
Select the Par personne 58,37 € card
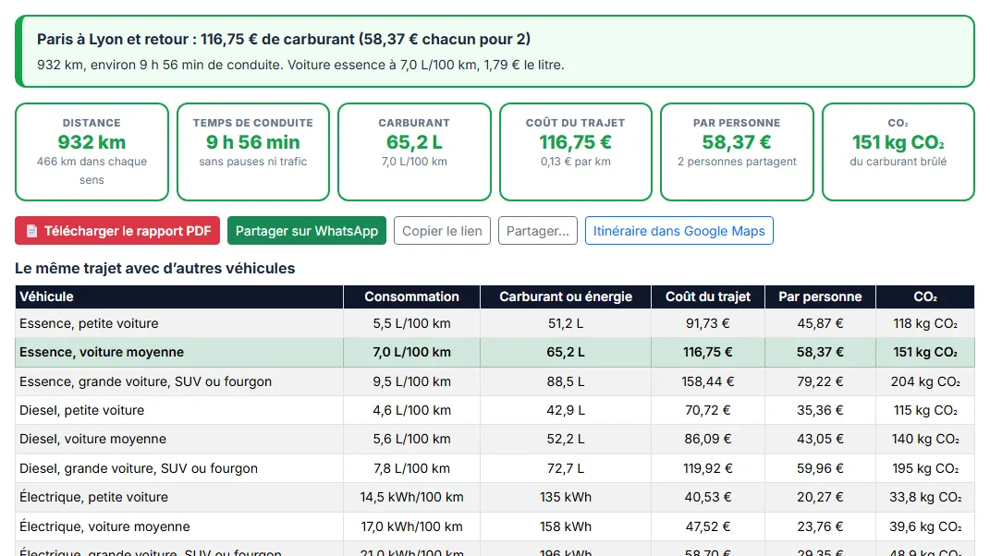click(737, 152)
